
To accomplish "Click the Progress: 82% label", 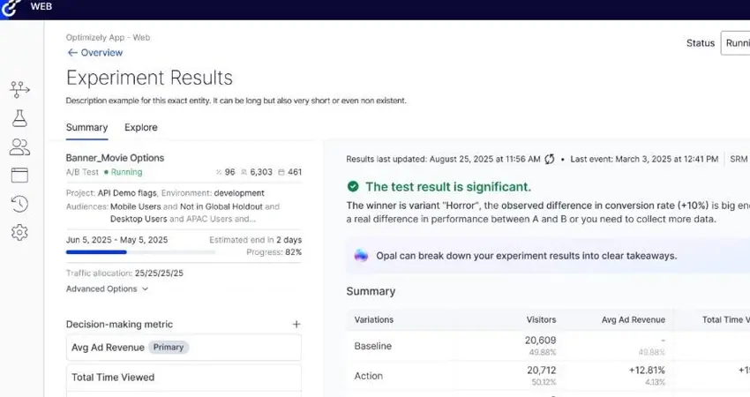I will click(x=274, y=252).
